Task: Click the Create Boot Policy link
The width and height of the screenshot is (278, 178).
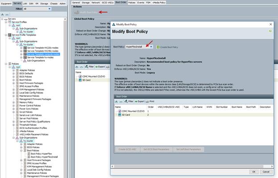Action: [169, 47]
